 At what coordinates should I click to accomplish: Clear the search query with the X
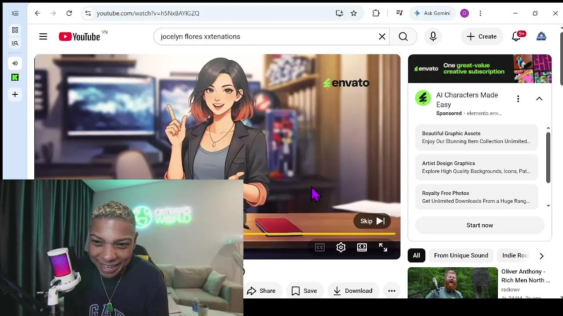coord(382,36)
